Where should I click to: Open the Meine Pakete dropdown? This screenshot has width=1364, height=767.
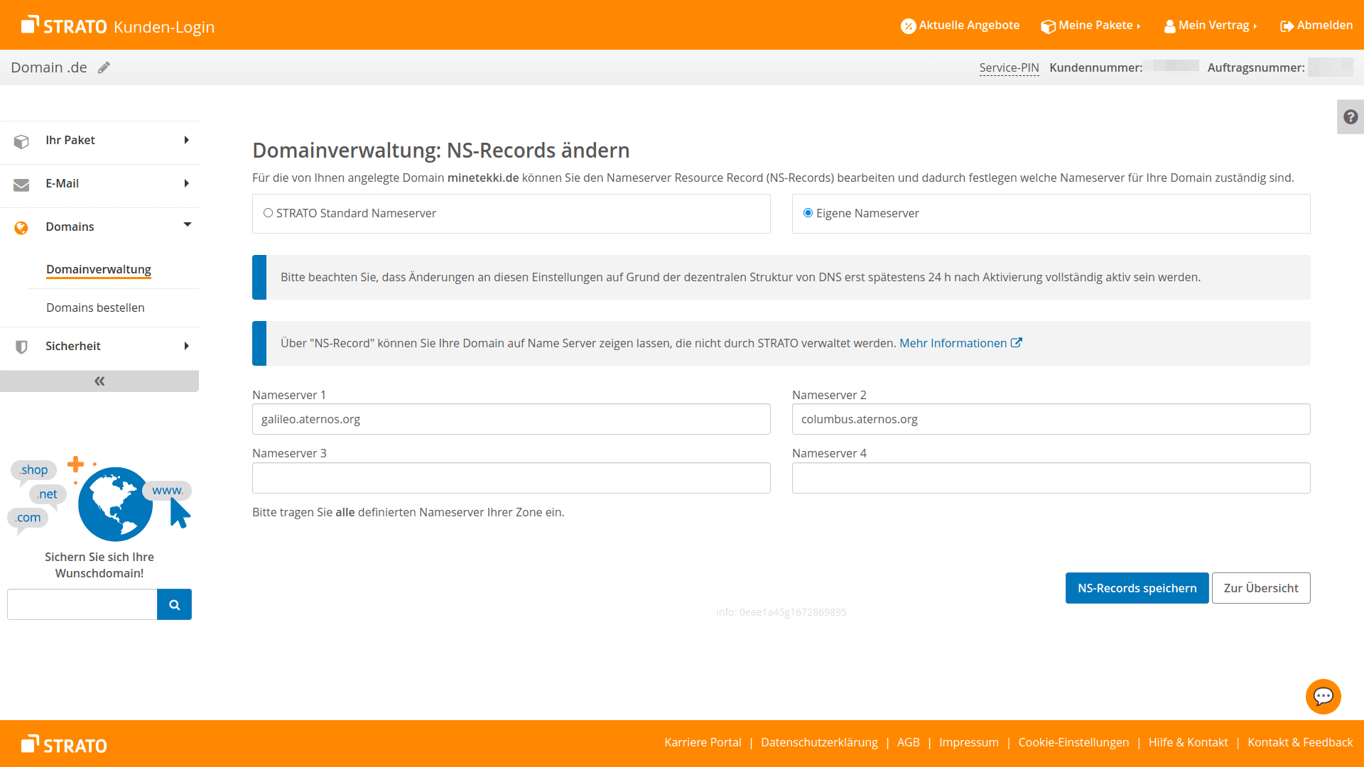pos(1090,26)
